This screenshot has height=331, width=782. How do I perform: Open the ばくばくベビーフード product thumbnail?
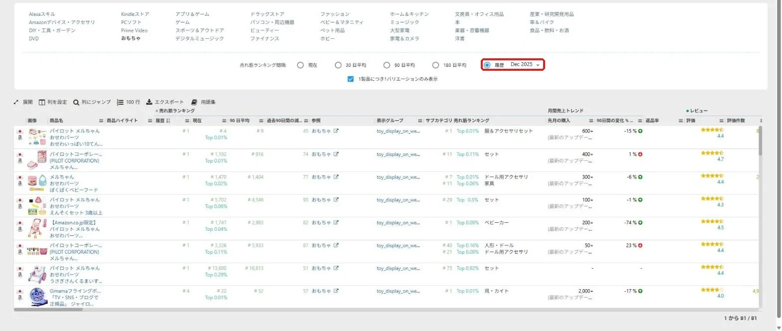coord(37,183)
